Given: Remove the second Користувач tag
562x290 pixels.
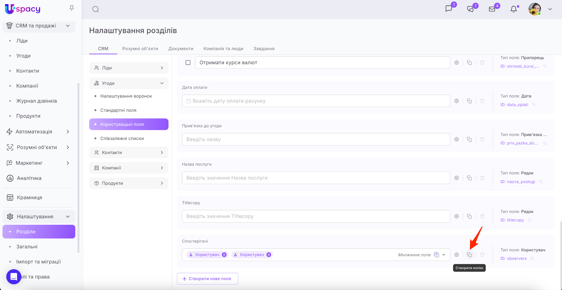Looking at the screenshot, I should [269, 255].
